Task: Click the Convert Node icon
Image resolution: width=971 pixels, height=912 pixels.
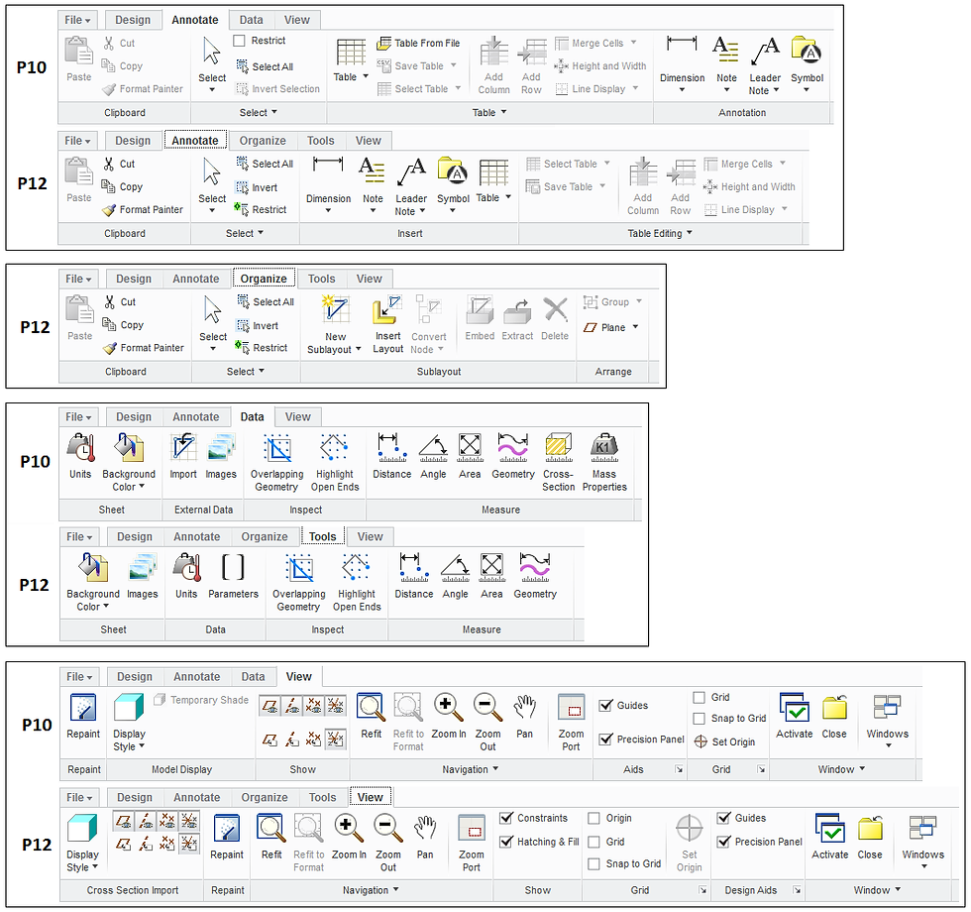Action: tap(428, 309)
